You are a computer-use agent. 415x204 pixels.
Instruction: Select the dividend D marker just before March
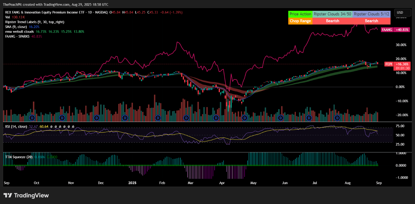186,118
